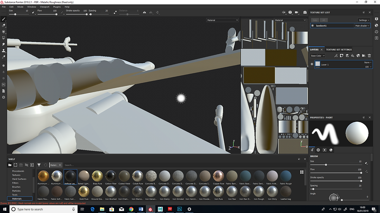Delete the selected layer with trash icon
380x213 pixels.
pyautogui.click(x=369, y=56)
